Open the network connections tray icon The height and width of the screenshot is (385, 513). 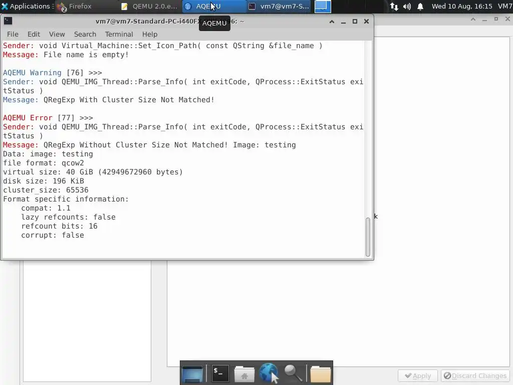(394, 7)
